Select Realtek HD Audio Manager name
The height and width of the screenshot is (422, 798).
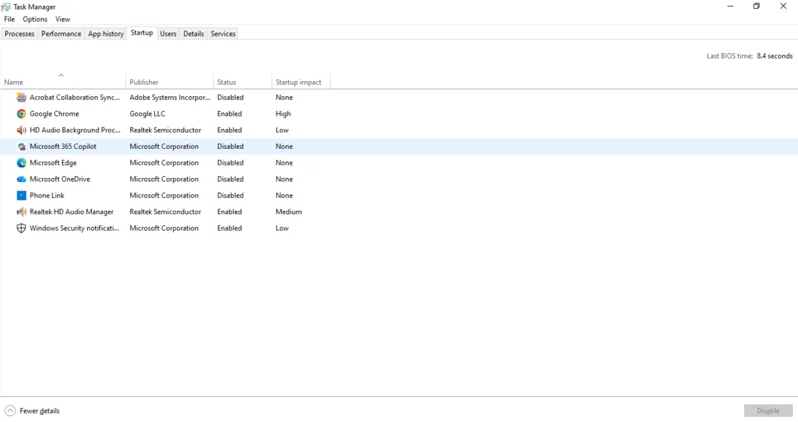72,212
